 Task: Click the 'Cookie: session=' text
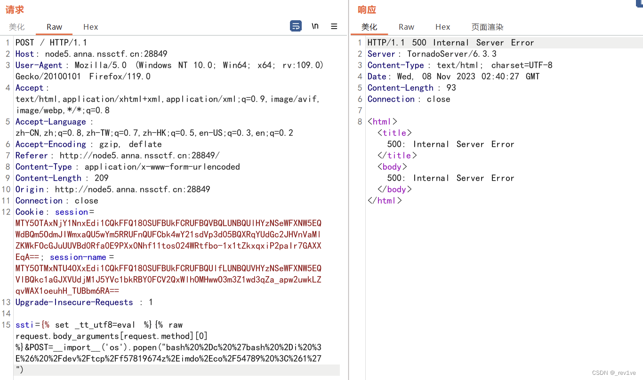55,212
